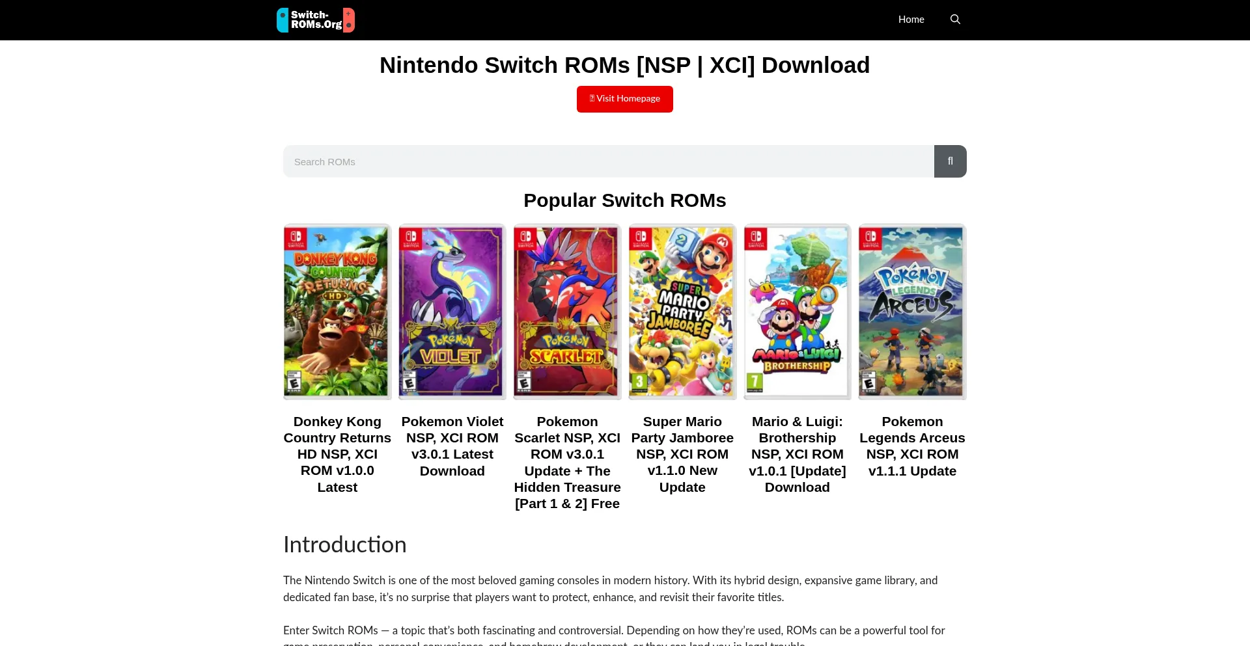
Task: Open the header search magnifier icon
Action: pyautogui.click(x=955, y=20)
